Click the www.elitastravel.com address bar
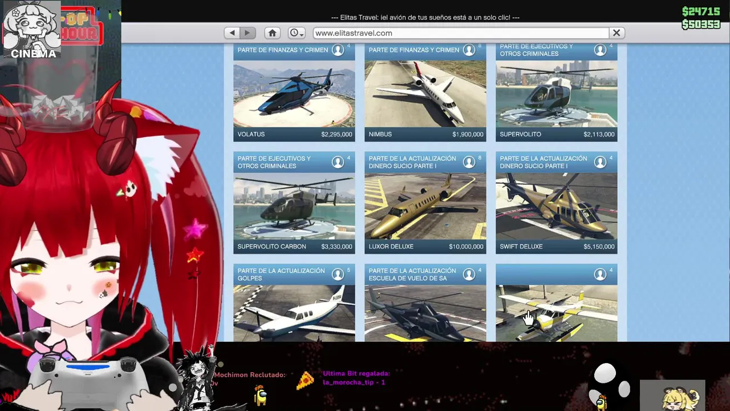 (x=461, y=33)
